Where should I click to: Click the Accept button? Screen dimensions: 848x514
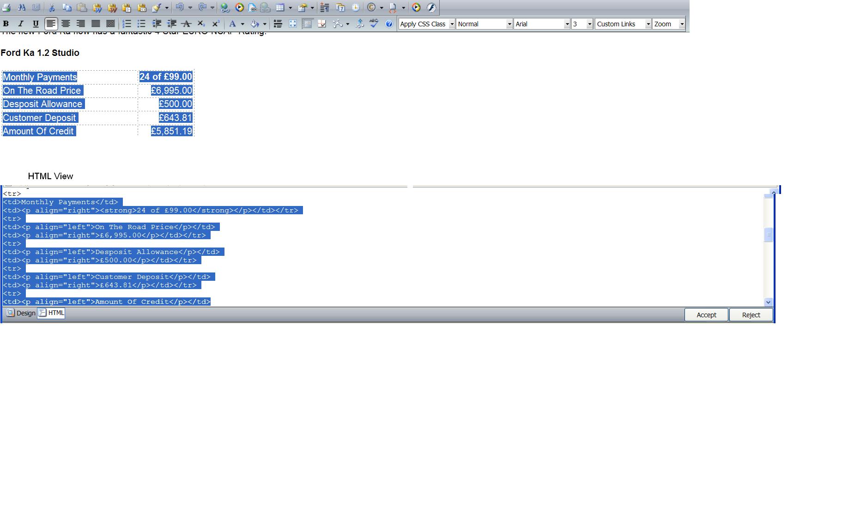tap(706, 315)
